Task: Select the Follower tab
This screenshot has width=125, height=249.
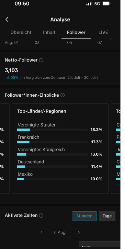Action: [x=76, y=33]
